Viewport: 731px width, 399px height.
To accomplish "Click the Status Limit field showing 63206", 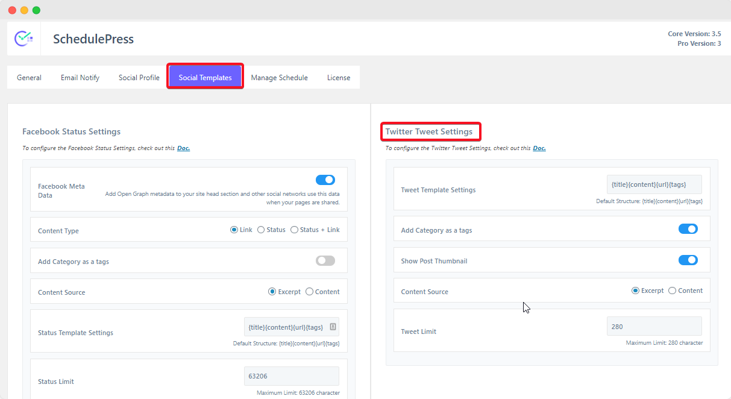I will click(x=292, y=376).
